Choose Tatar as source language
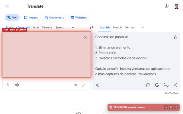 point(36,27)
